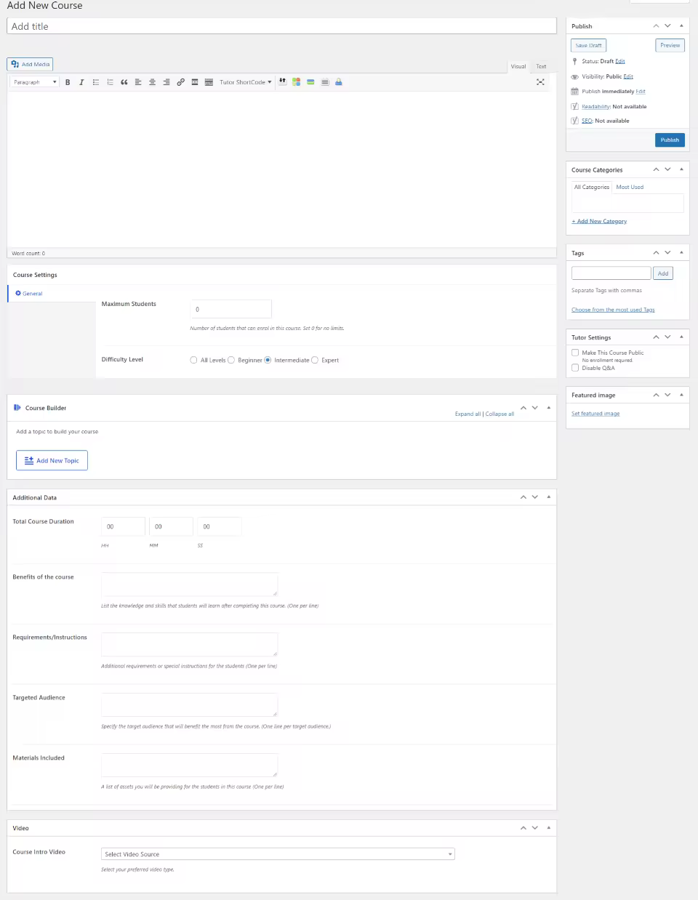Switch to the Text editor tab

click(x=541, y=66)
